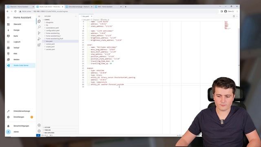Click the Nicht sicher security warning

point(25,11)
